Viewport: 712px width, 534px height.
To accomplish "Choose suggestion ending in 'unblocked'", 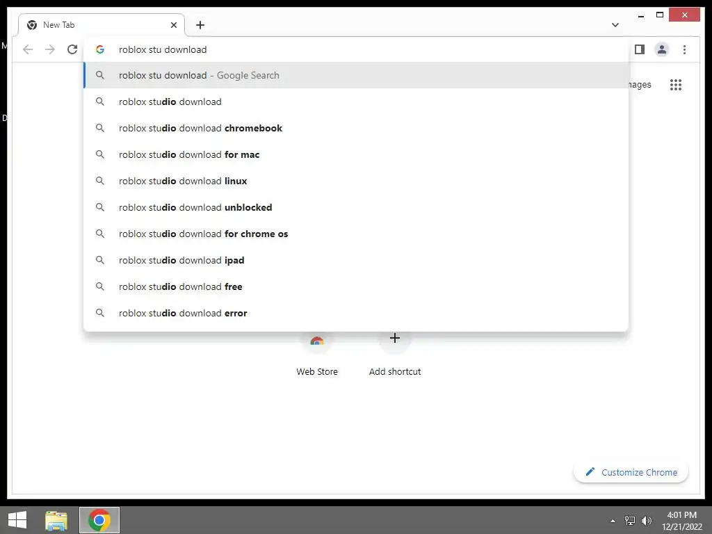I will tap(357, 207).
